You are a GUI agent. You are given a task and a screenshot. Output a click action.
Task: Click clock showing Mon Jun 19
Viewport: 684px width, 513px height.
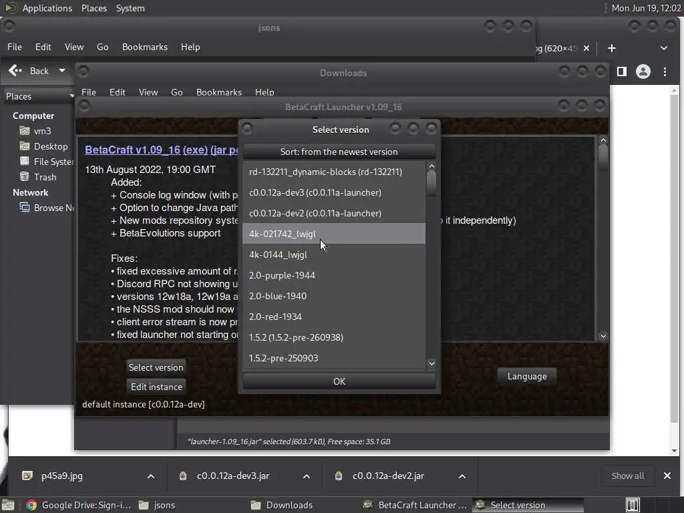646,8
